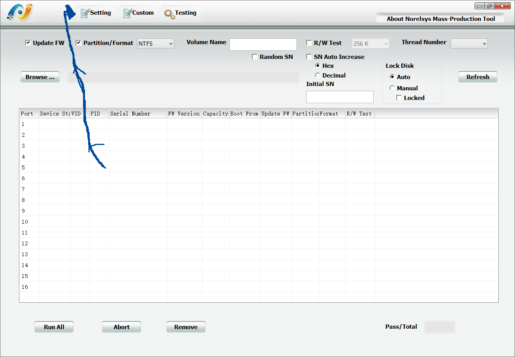The image size is (515, 357).
Task: Click the Pass/Total result box
Action: pyautogui.click(x=440, y=327)
